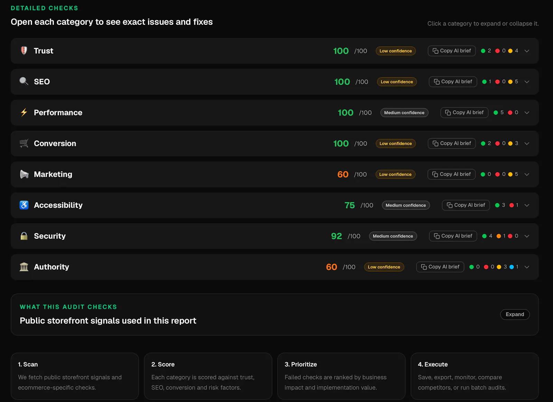
Task: Copy AI brief for Accessibility
Action: pyautogui.click(x=466, y=205)
